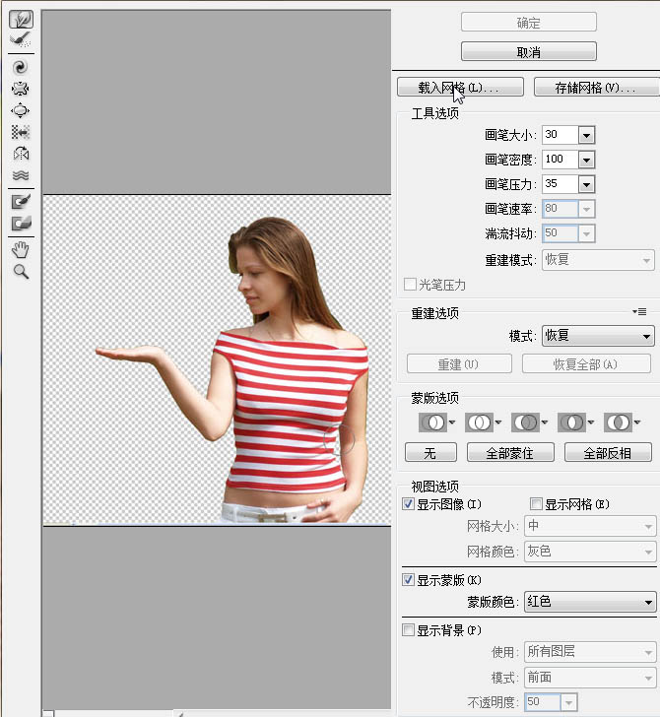660x717 pixels.
Task: Uncheck the 显示蒙版 checkbox
Action: click(408, 580)
